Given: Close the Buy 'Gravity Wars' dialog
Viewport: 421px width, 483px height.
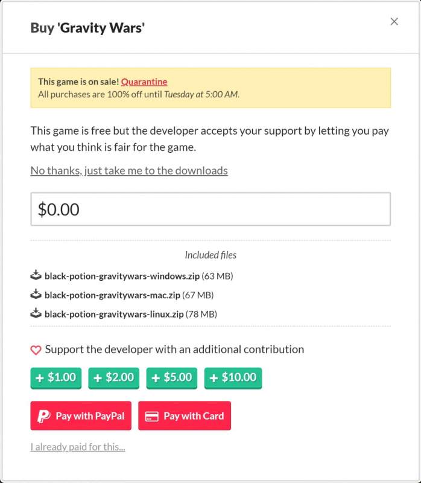Looking at the screenshot, I should click(394, 22).
